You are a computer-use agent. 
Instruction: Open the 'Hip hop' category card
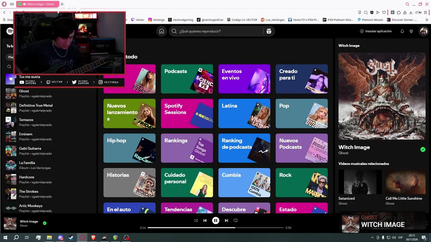point(129,148)
